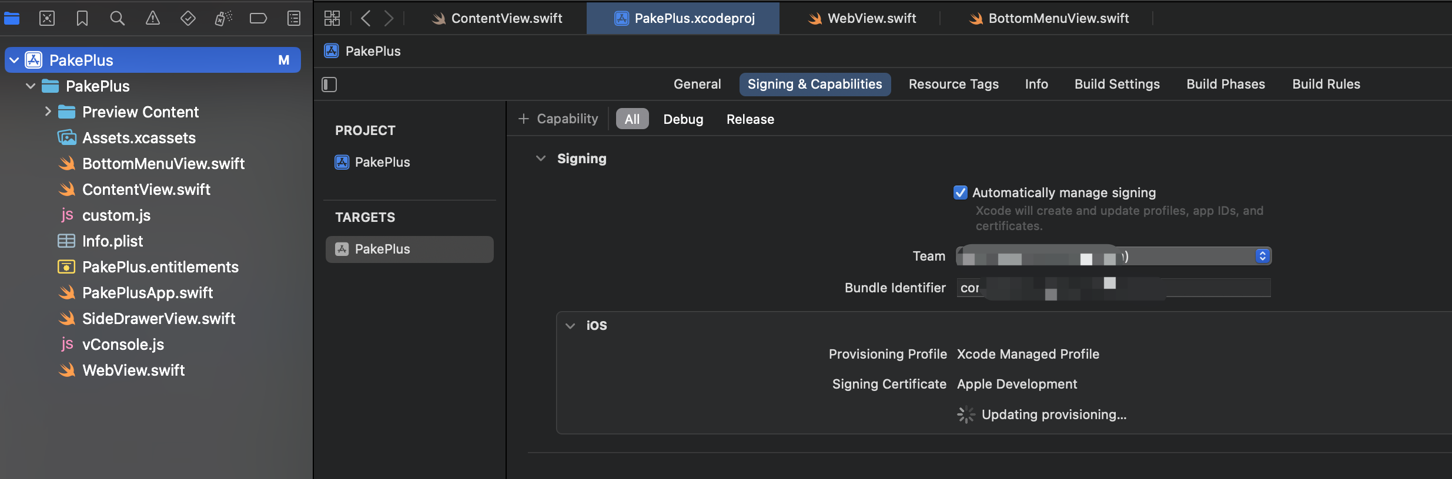Select the PakePlus root project row

153,60
